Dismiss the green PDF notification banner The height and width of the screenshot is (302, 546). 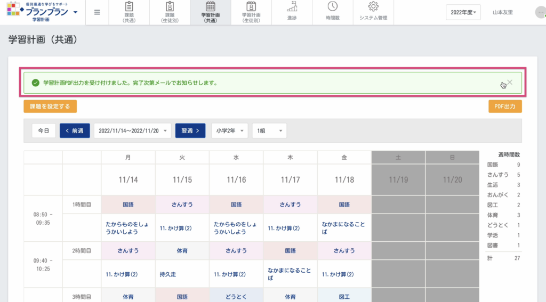tap(510, 83)
